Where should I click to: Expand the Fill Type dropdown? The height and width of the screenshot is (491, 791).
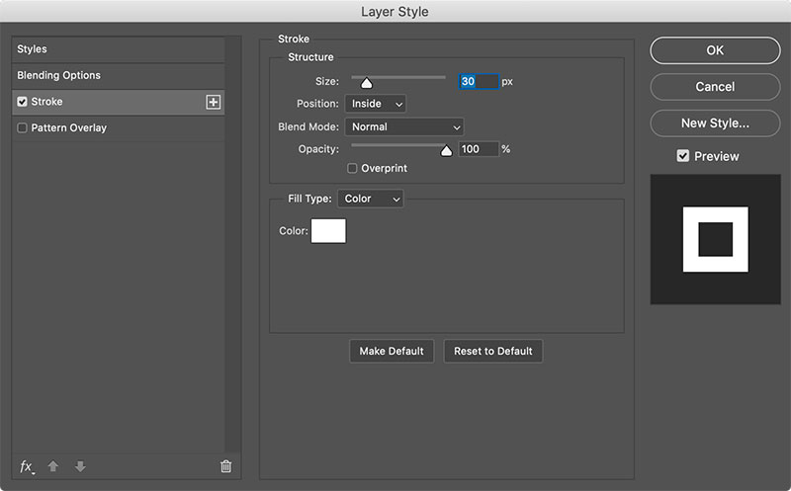tap(370, 199)
